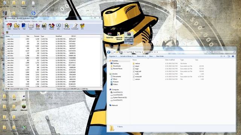Viewport: 241px width, 135px height.
Task: Click the Find binoculars icon in WinRAR
Action: 44,26
